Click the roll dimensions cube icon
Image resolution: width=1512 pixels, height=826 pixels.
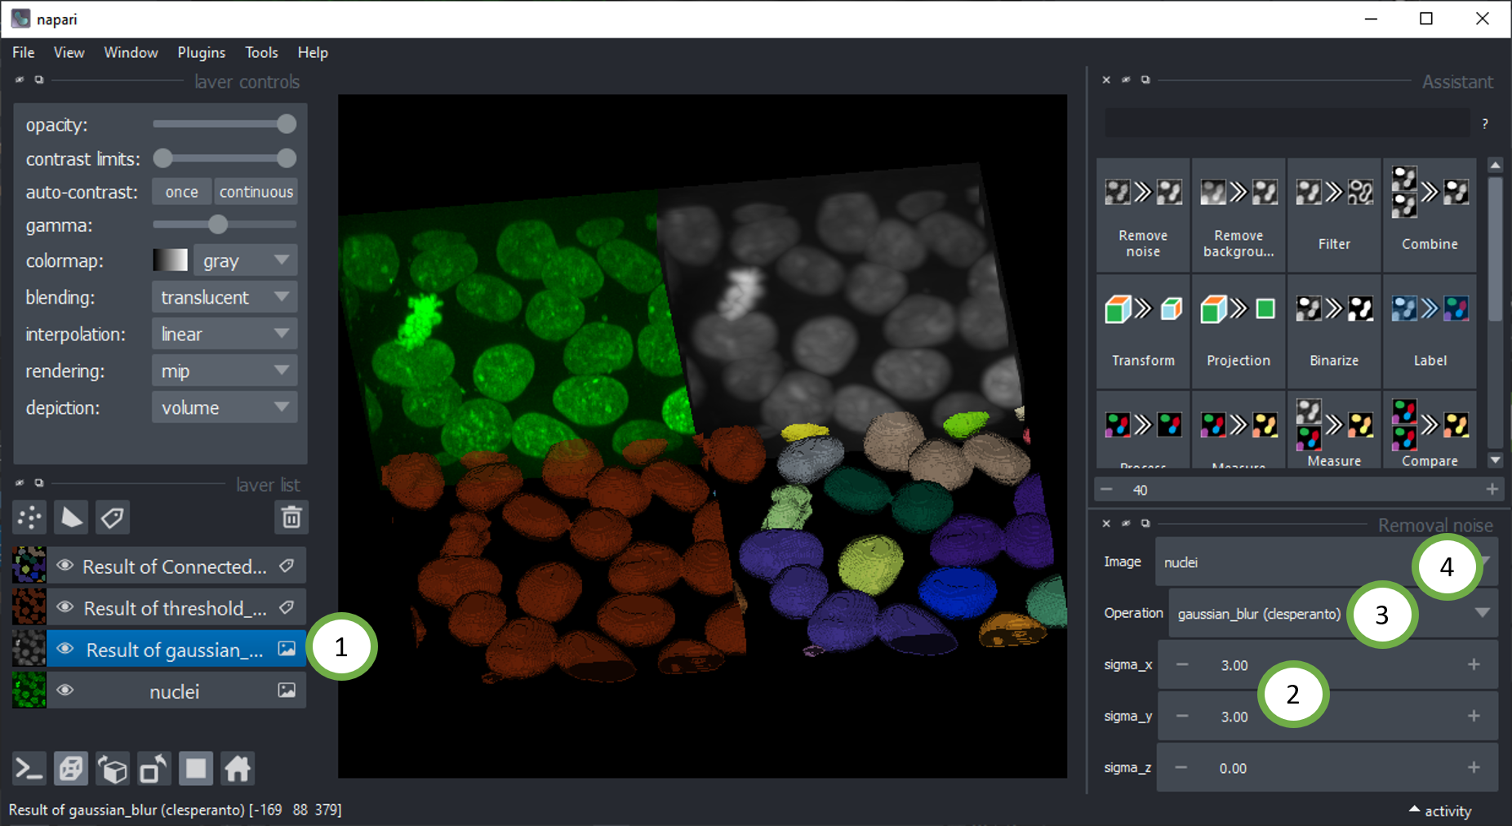point(113,769)
